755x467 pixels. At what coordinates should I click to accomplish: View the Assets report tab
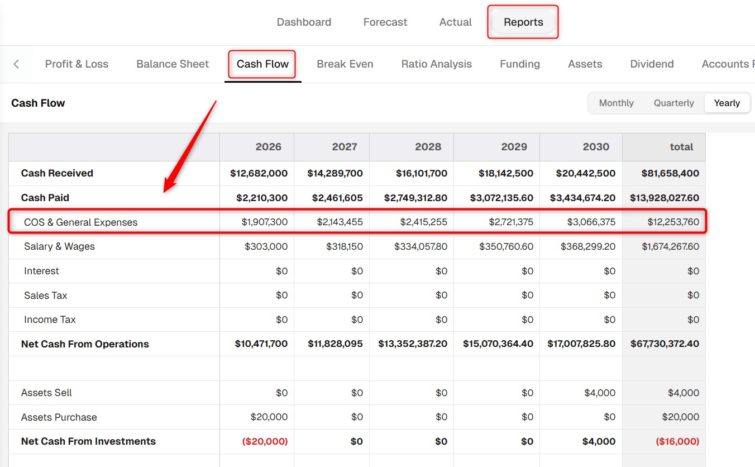coord(585,64)
